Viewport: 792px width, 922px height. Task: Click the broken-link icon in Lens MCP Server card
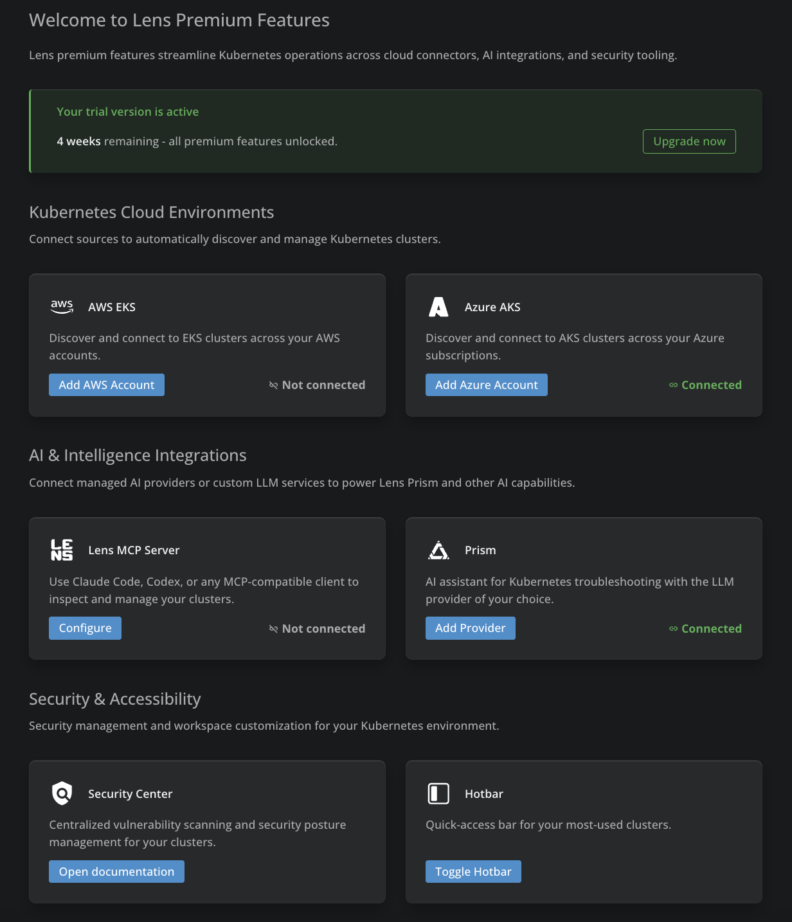tap(273, 629)
